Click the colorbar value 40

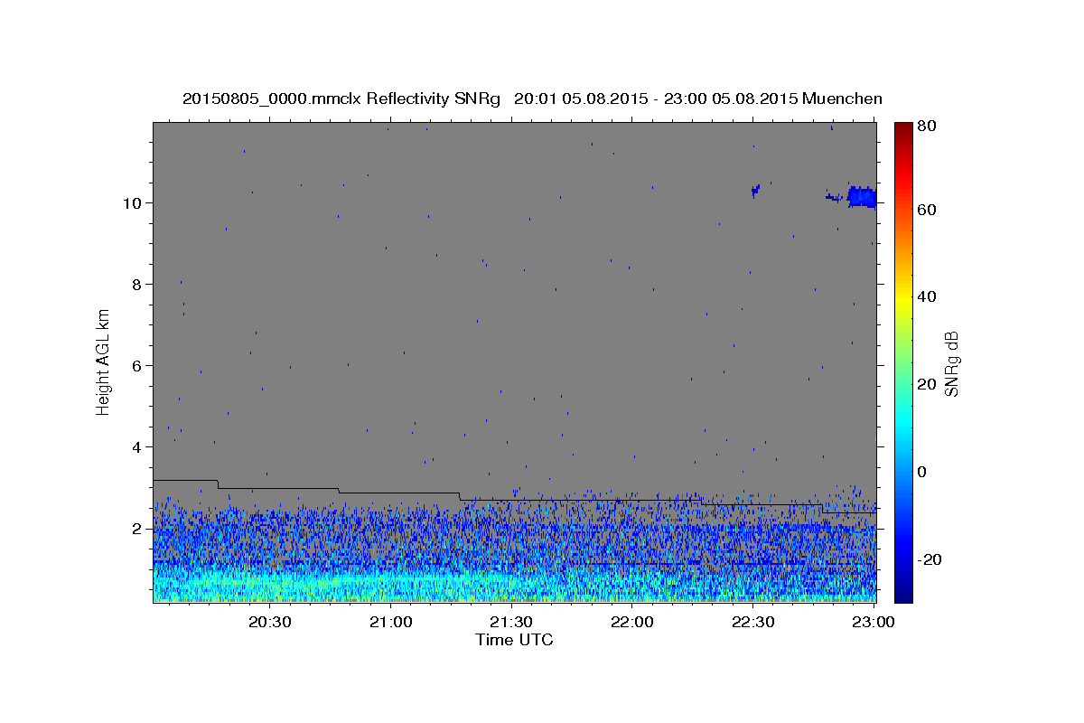pos(928,296)
